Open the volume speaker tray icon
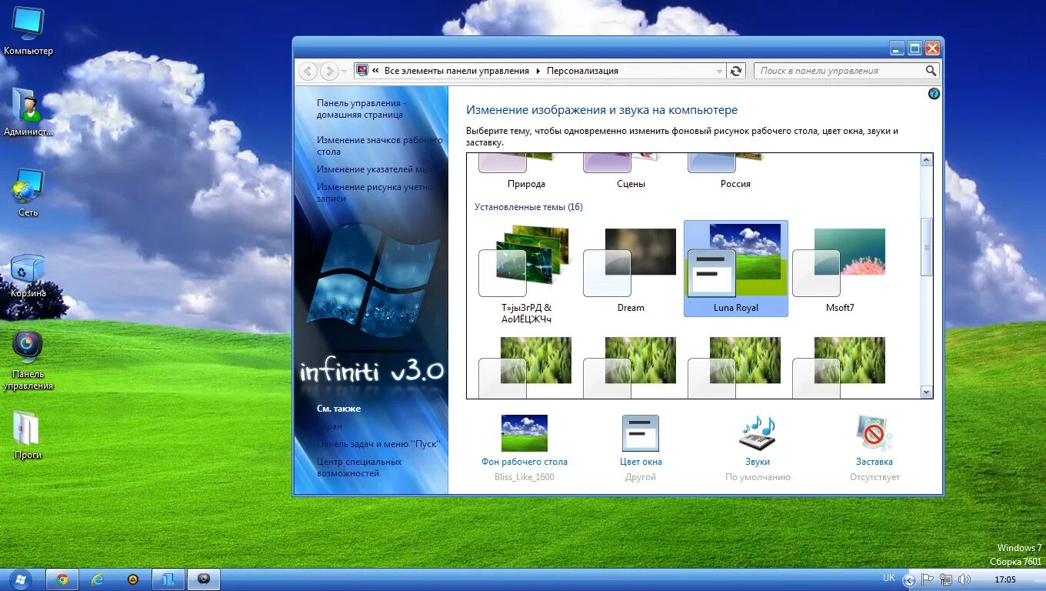 click(x=964, y=579)
